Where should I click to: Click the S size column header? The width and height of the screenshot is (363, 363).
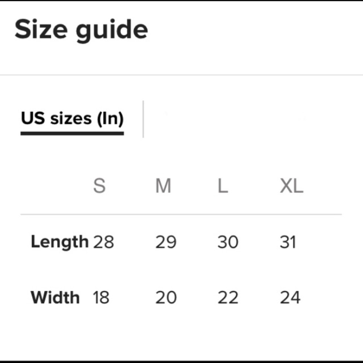pyautogui.click(x=99, y=187)
